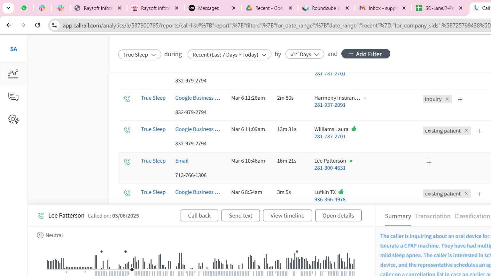Viewport: 491px width, 276px height.
Task: Add a tag to Harmony Insurance call
Action: pos(460,99)
